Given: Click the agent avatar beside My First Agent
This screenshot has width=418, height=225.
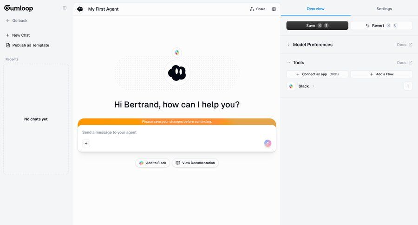Looking at the screenshot, I should pyautogui.click(x=80, y=9).
